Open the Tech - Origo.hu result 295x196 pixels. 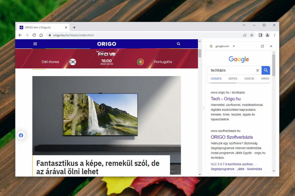tap(226, 99)
